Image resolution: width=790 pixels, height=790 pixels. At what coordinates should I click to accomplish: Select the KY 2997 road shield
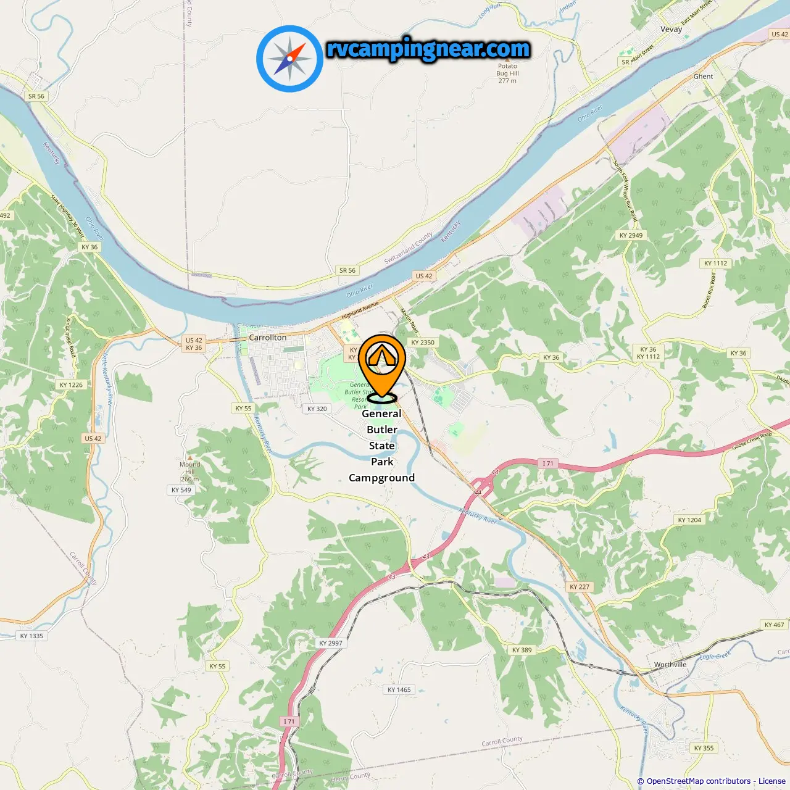coord(331,643)
